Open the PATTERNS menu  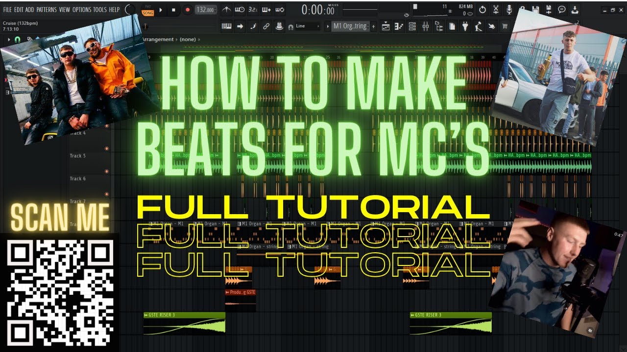coord(47,9)
